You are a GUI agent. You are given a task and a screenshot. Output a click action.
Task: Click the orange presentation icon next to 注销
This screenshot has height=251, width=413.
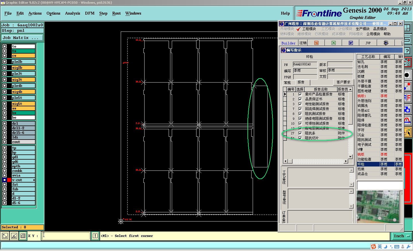click(x=316, y=43)
